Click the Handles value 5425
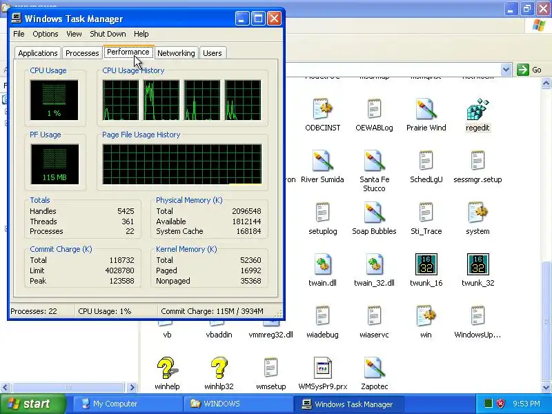 [x=126, y=211]
